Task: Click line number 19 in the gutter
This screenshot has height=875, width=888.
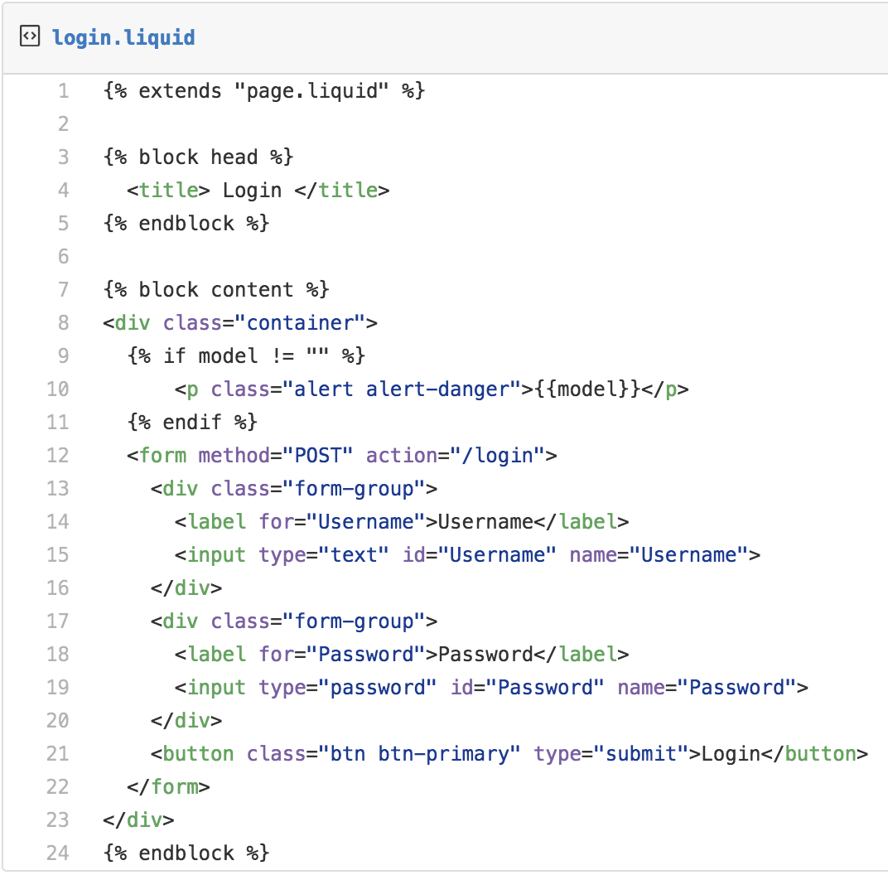Action: pyautogui.click(x=58, y=687)
